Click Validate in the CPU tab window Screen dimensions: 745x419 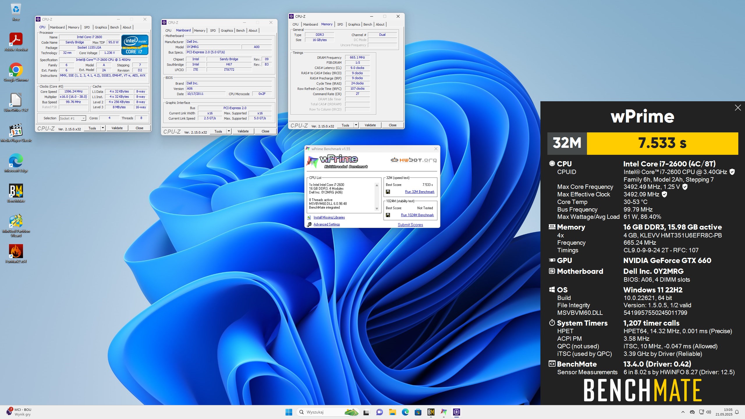[117, 128]
